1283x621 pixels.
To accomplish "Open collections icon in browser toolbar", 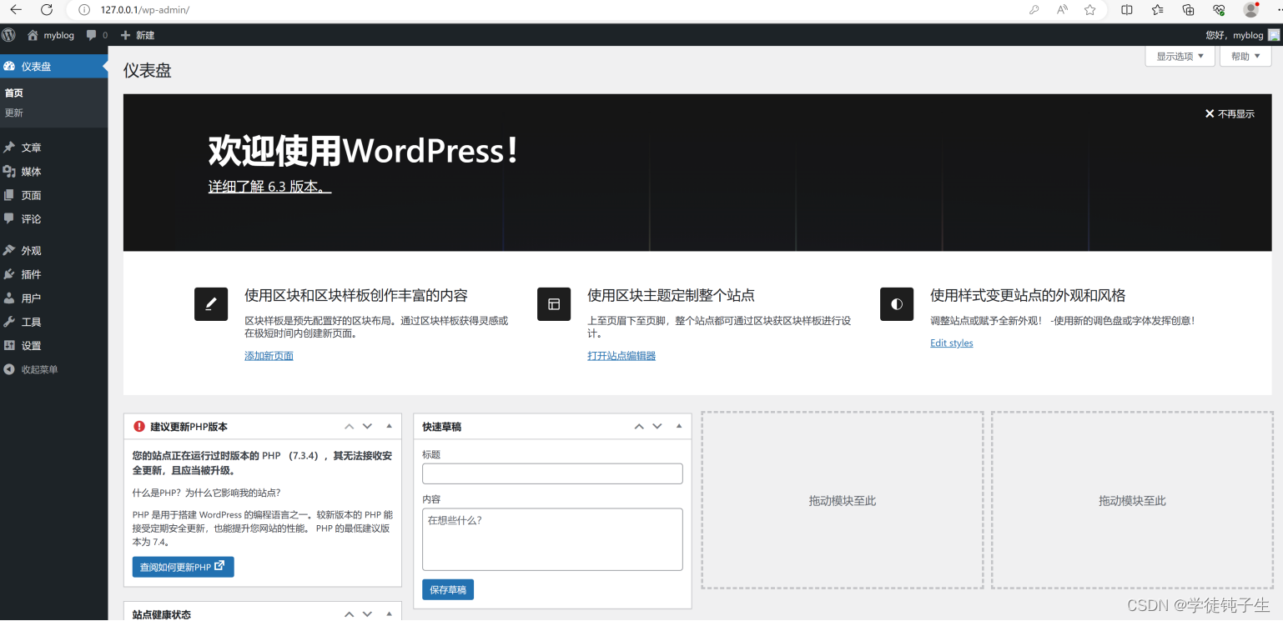I will tap(1189, 10).
